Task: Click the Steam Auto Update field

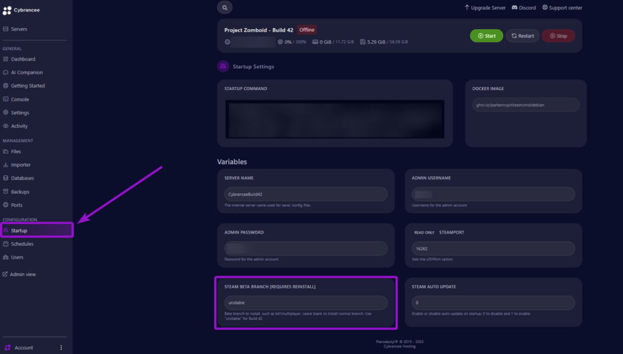Action: click(493, 302)
